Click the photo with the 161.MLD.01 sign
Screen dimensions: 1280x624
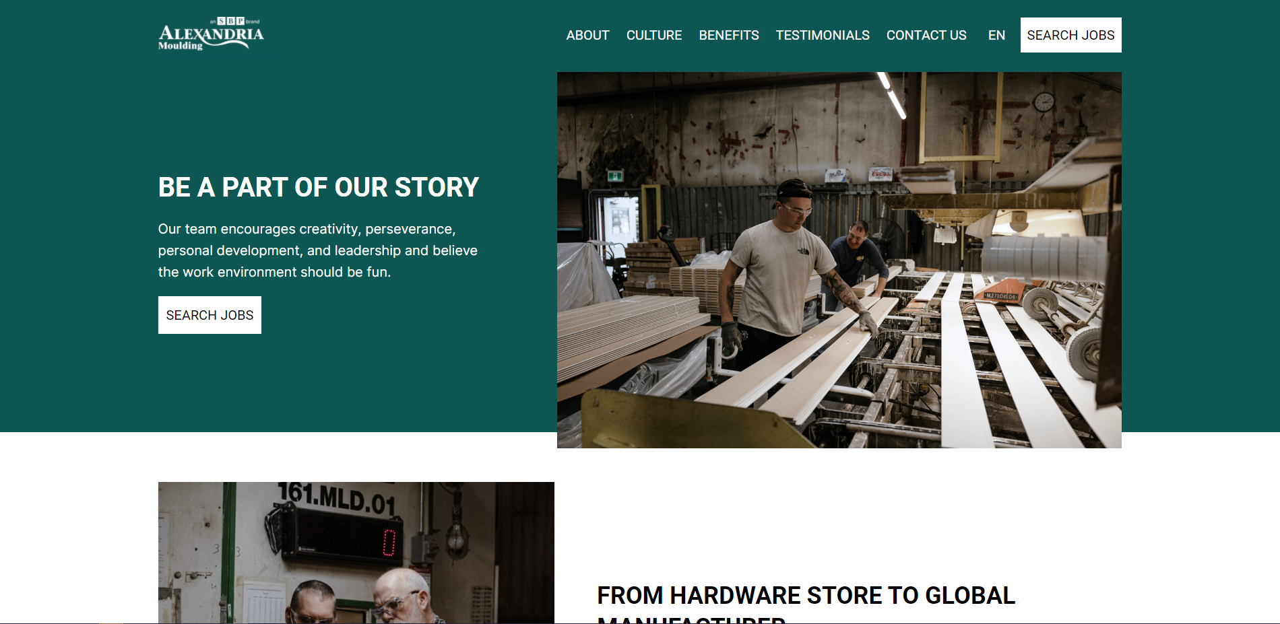pyautogui.click(x=356, y=553)
